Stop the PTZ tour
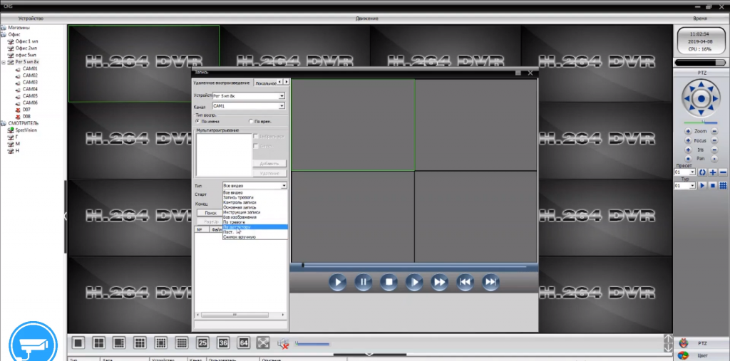The height and width of the screenshot is (361, 730). (713, 186)
